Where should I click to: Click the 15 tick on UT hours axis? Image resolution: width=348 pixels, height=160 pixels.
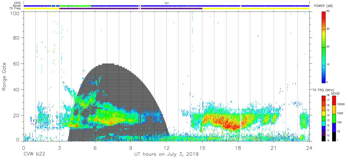[x=202, y=148]
